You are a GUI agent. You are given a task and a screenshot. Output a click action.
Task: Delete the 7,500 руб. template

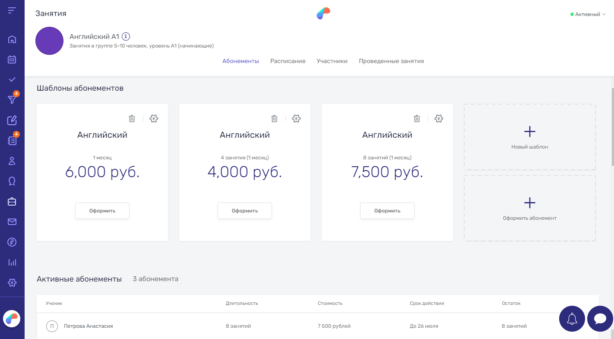[417, 118]
